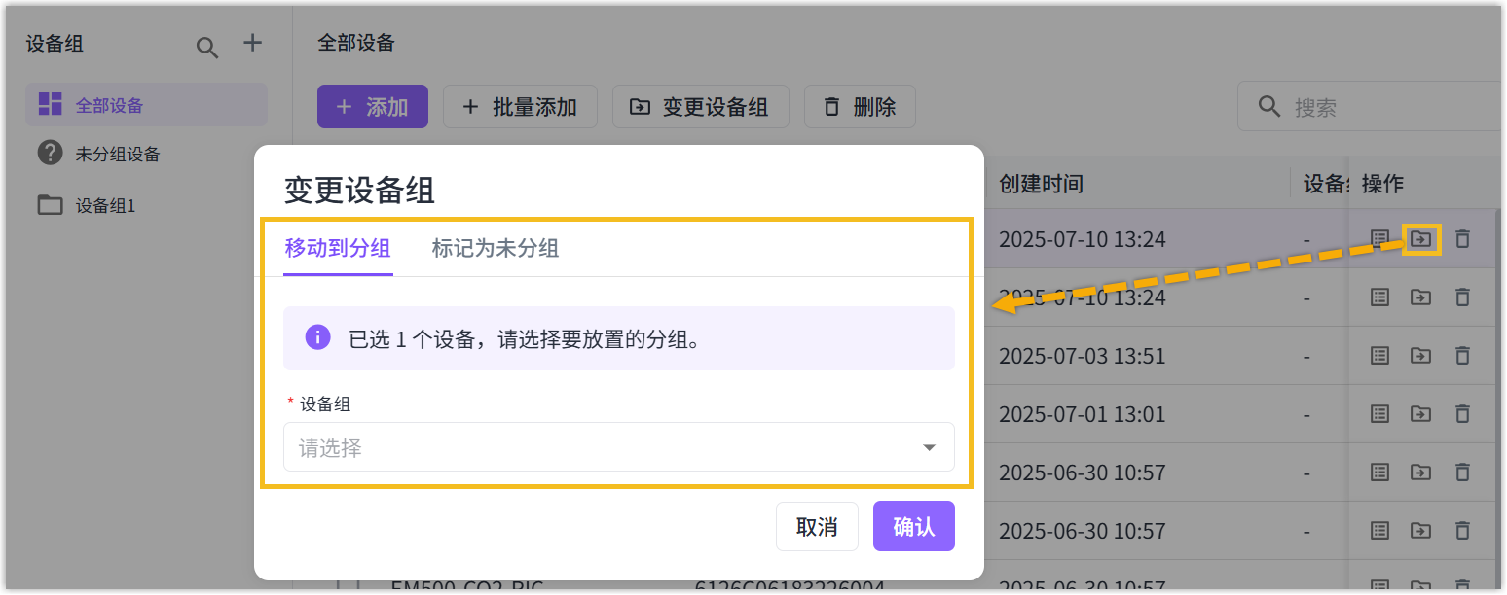Switch to the 标记为未分组 tab
This screenshot has height=595, width=1507.
[495, 249]
